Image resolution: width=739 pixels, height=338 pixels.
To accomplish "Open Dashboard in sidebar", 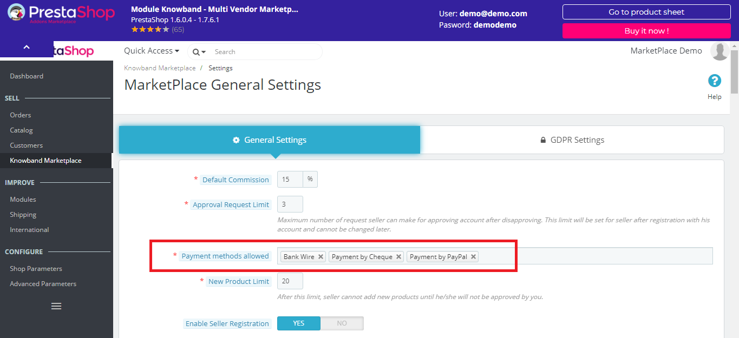I will (x=27, y=76).
